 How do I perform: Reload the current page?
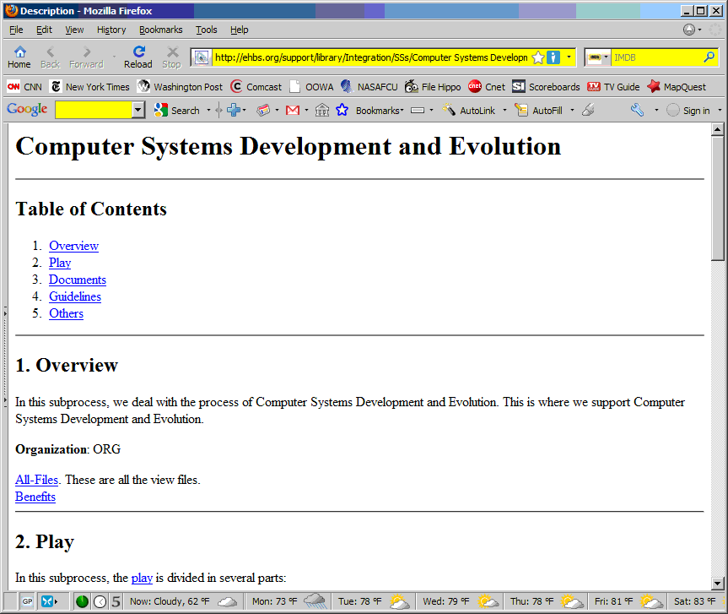(x=138, y=57)
